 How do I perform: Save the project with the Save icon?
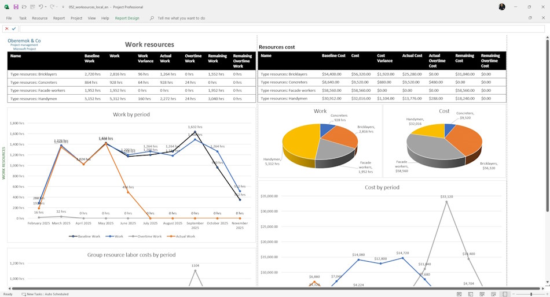[16, 7]
